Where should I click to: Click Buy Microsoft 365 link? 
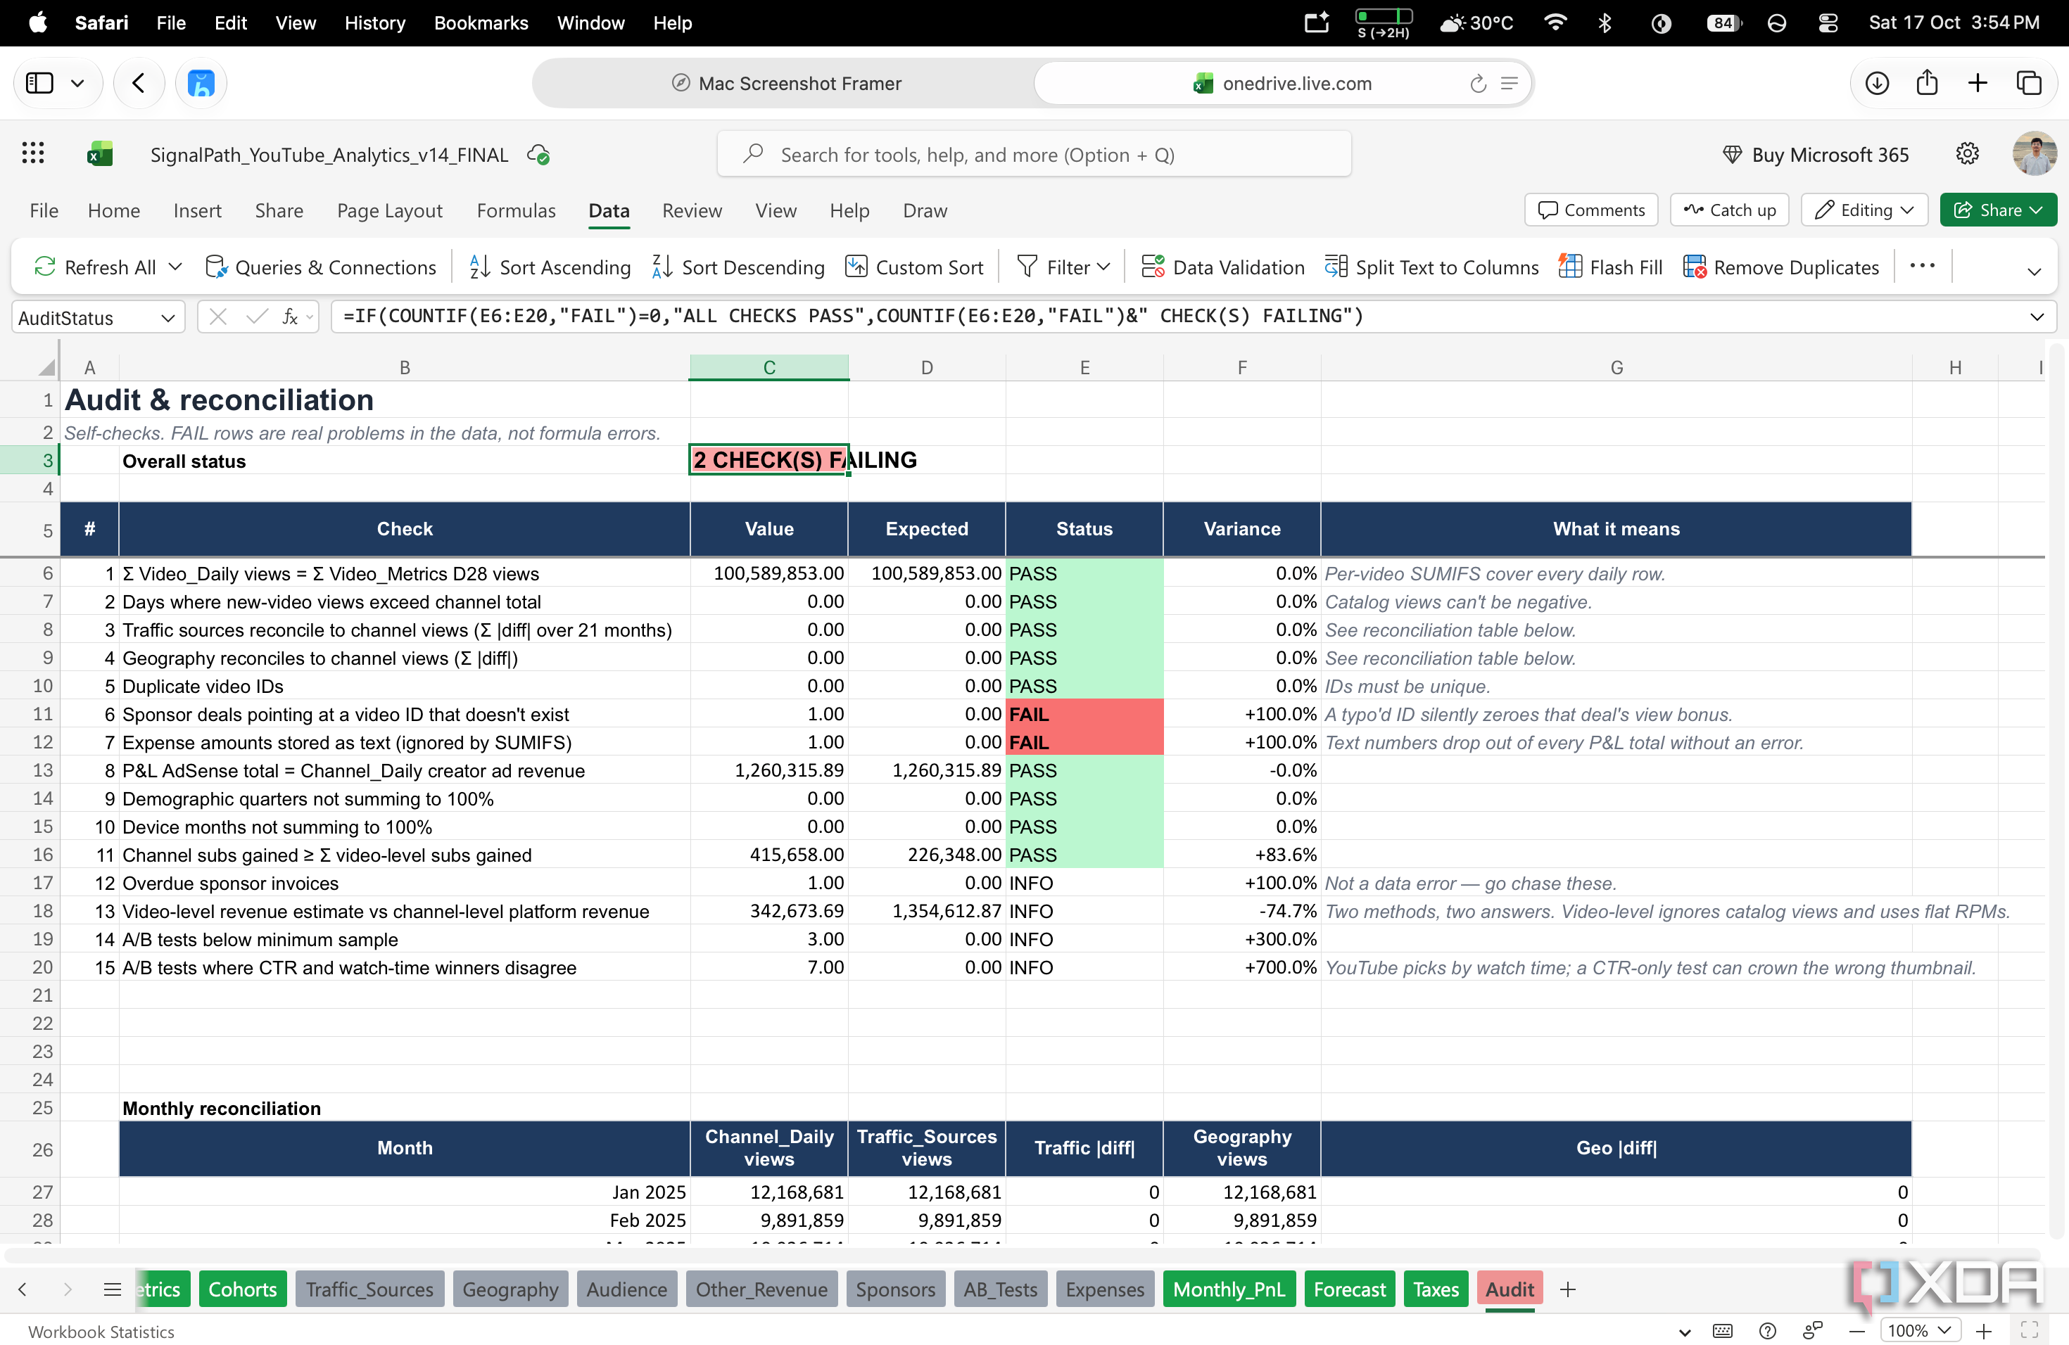tap(1815, 155)
